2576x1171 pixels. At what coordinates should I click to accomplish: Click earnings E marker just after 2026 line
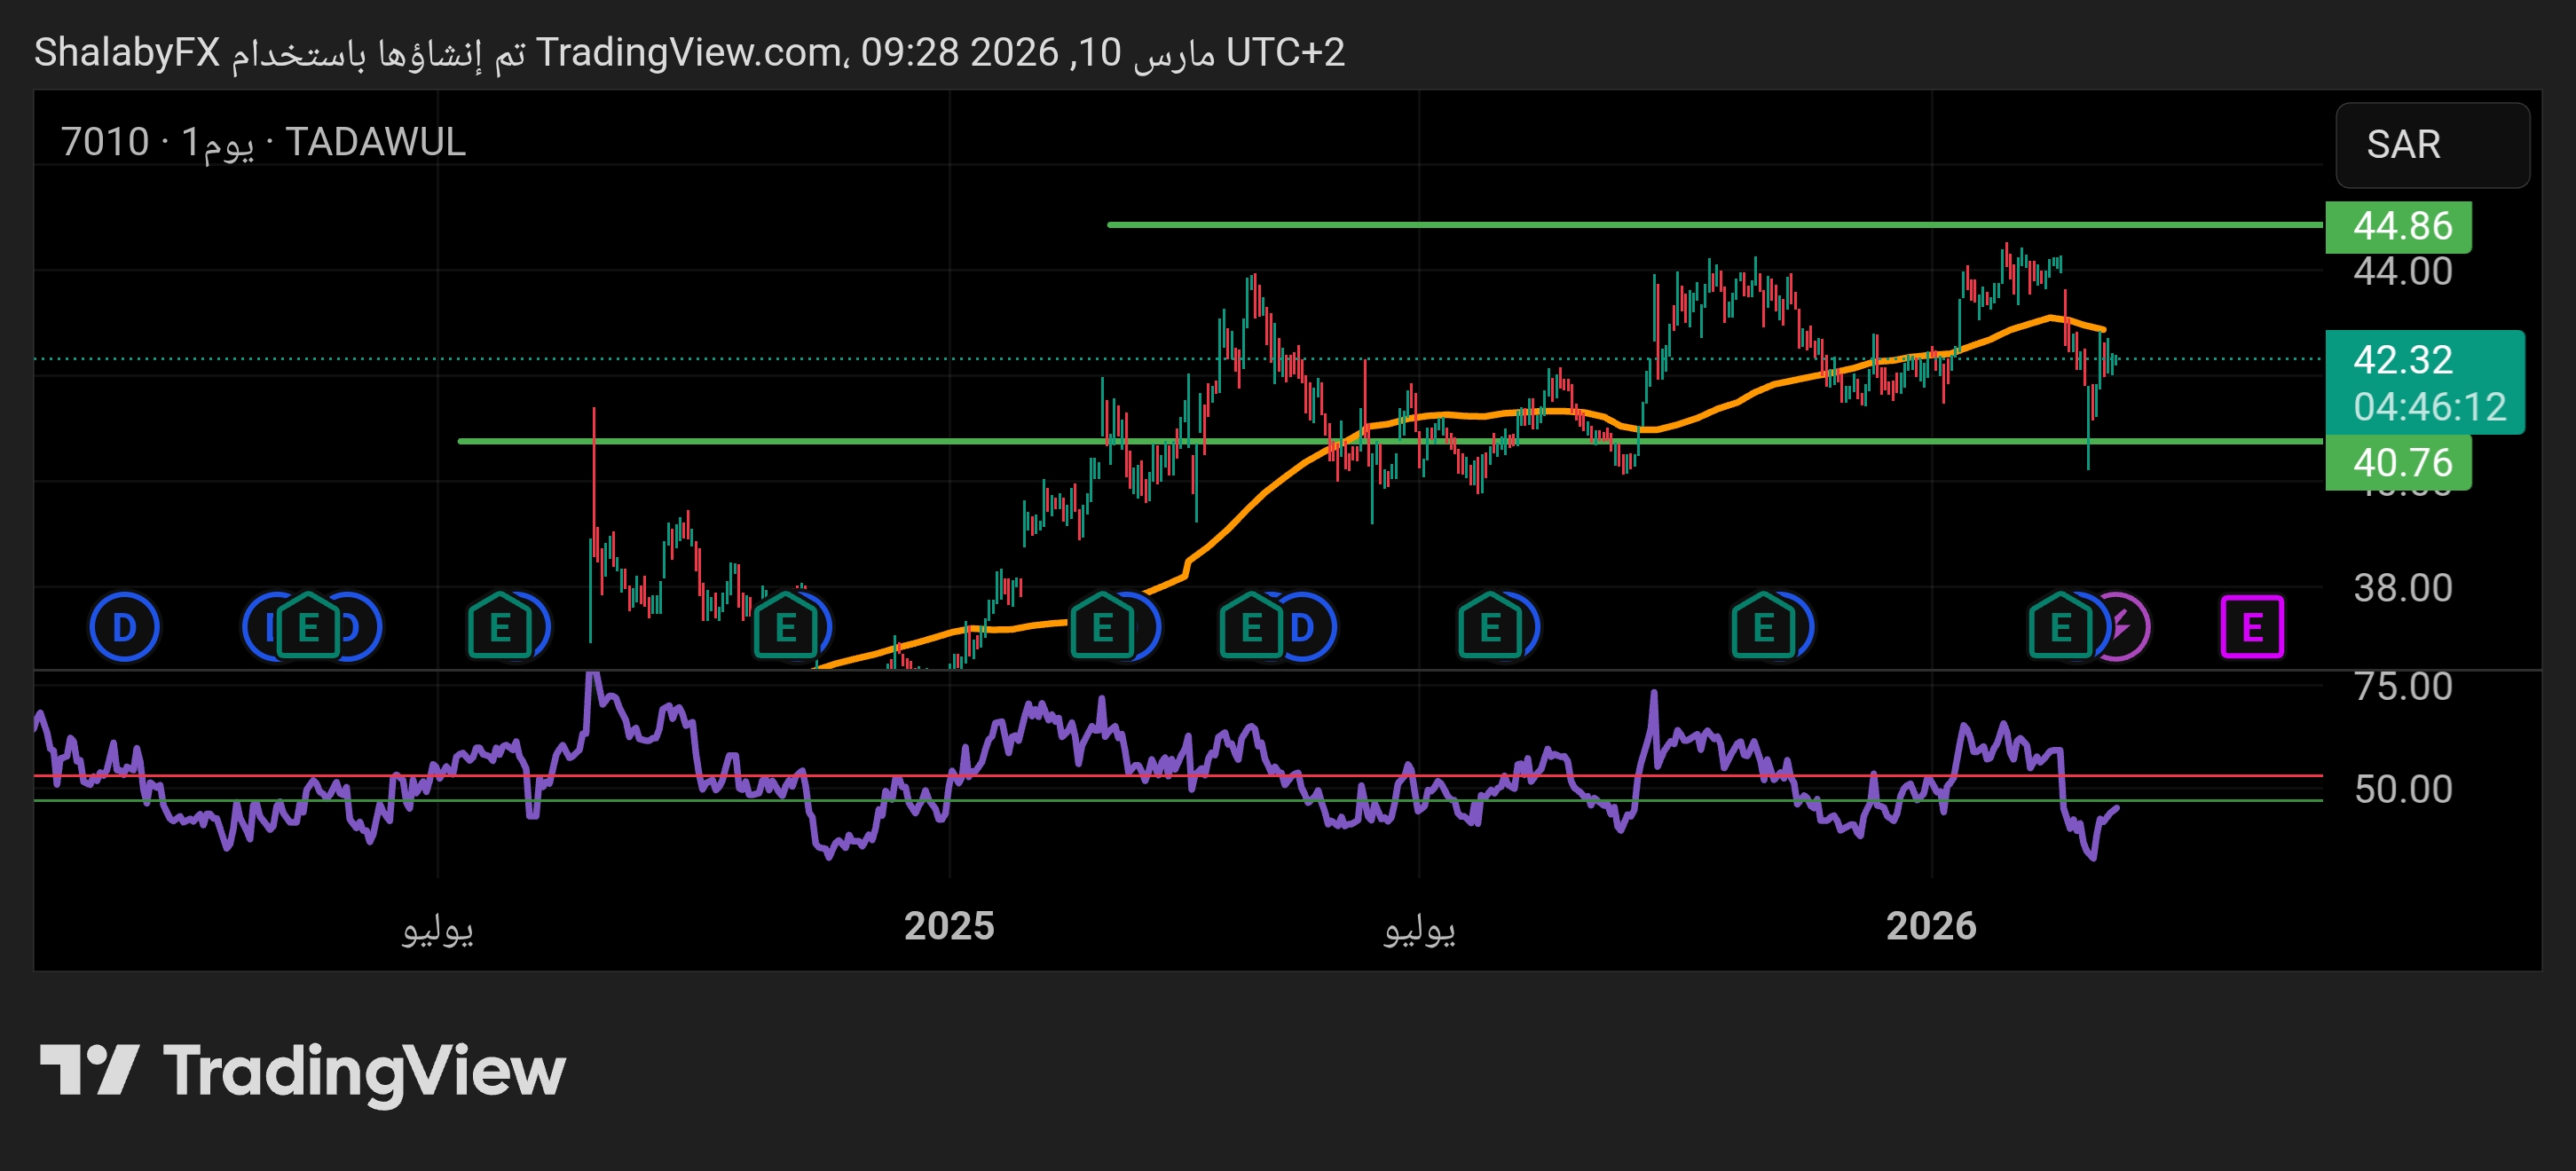2060,628
